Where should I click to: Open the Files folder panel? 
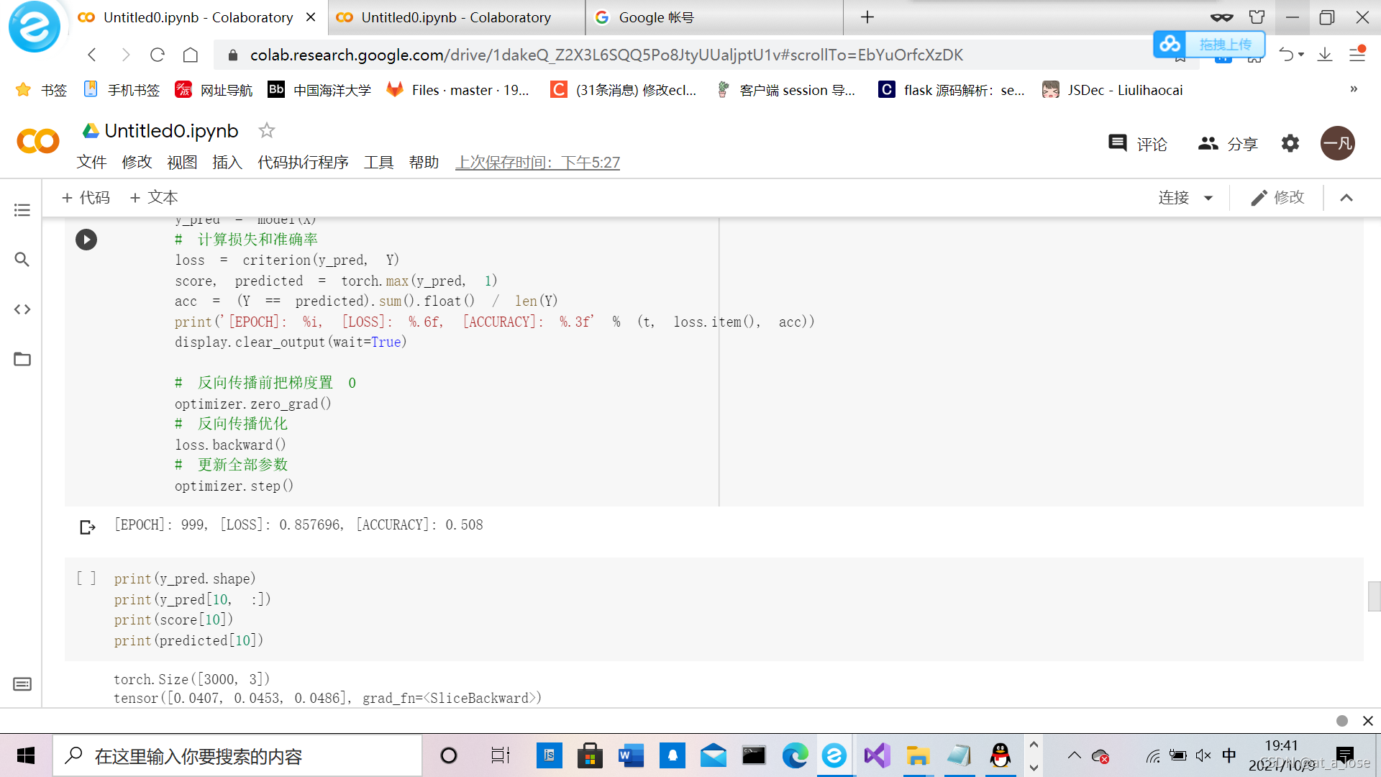(22, 359)
